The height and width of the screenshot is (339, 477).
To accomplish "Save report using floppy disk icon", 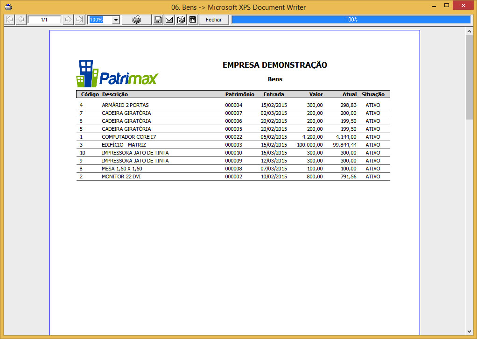I will [158, 20].
